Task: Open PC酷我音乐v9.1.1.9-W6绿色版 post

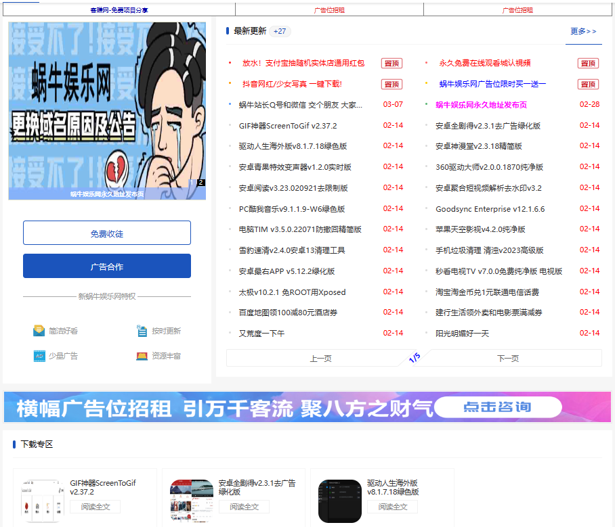Action: 291,209
